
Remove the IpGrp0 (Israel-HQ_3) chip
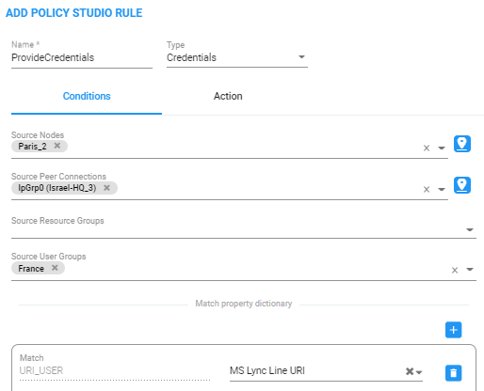106,188
